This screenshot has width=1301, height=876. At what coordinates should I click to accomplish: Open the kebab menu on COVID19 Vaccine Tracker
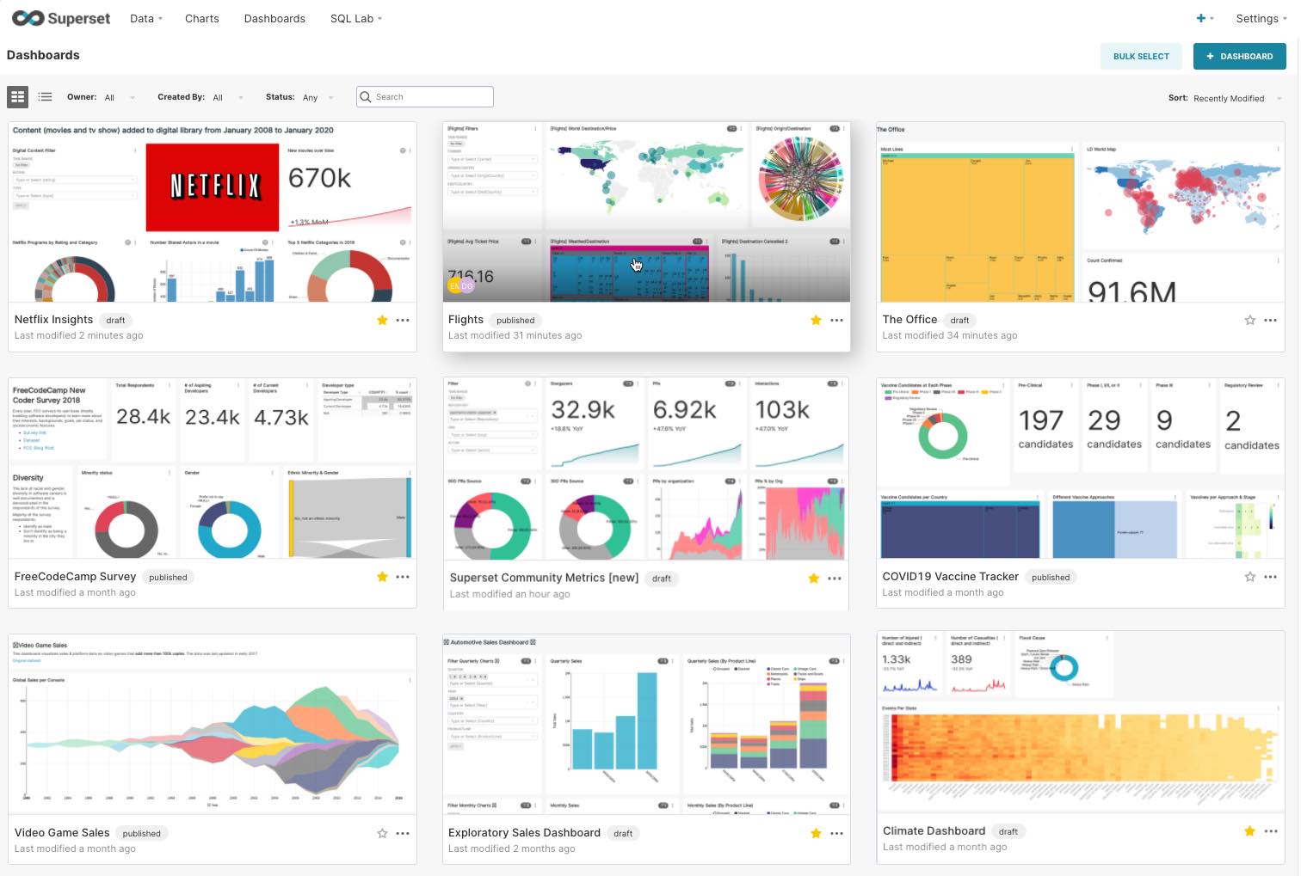[1271, 577]
